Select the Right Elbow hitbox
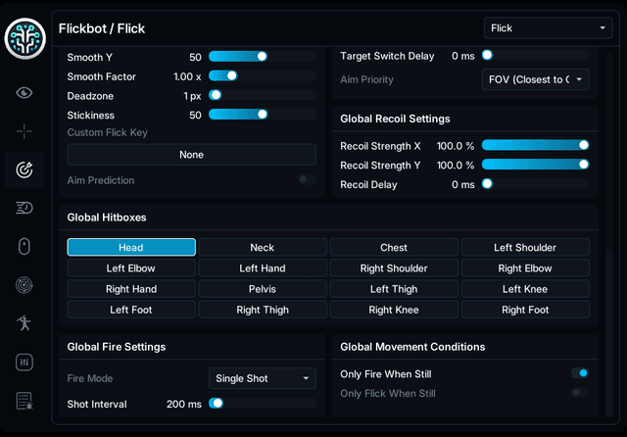 525,268
